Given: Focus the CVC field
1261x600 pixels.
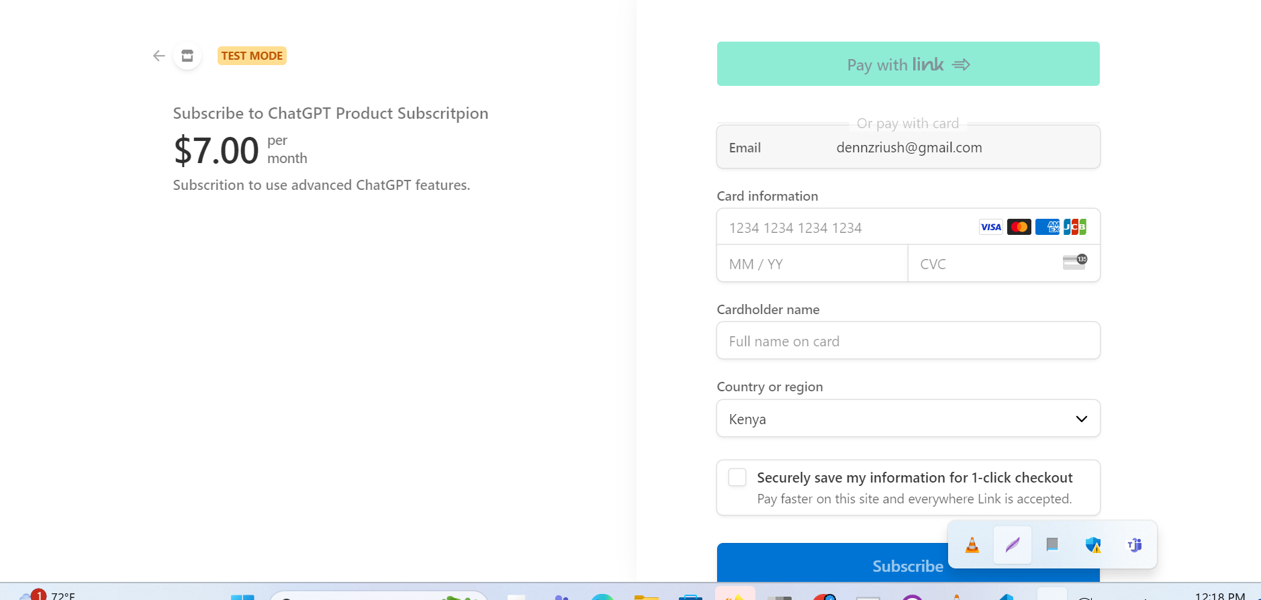Looking at the screenshot, I should 1004,264.
